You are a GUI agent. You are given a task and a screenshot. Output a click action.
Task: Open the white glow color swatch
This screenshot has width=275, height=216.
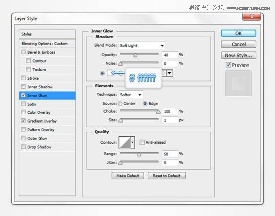click(x=110, y=73)
